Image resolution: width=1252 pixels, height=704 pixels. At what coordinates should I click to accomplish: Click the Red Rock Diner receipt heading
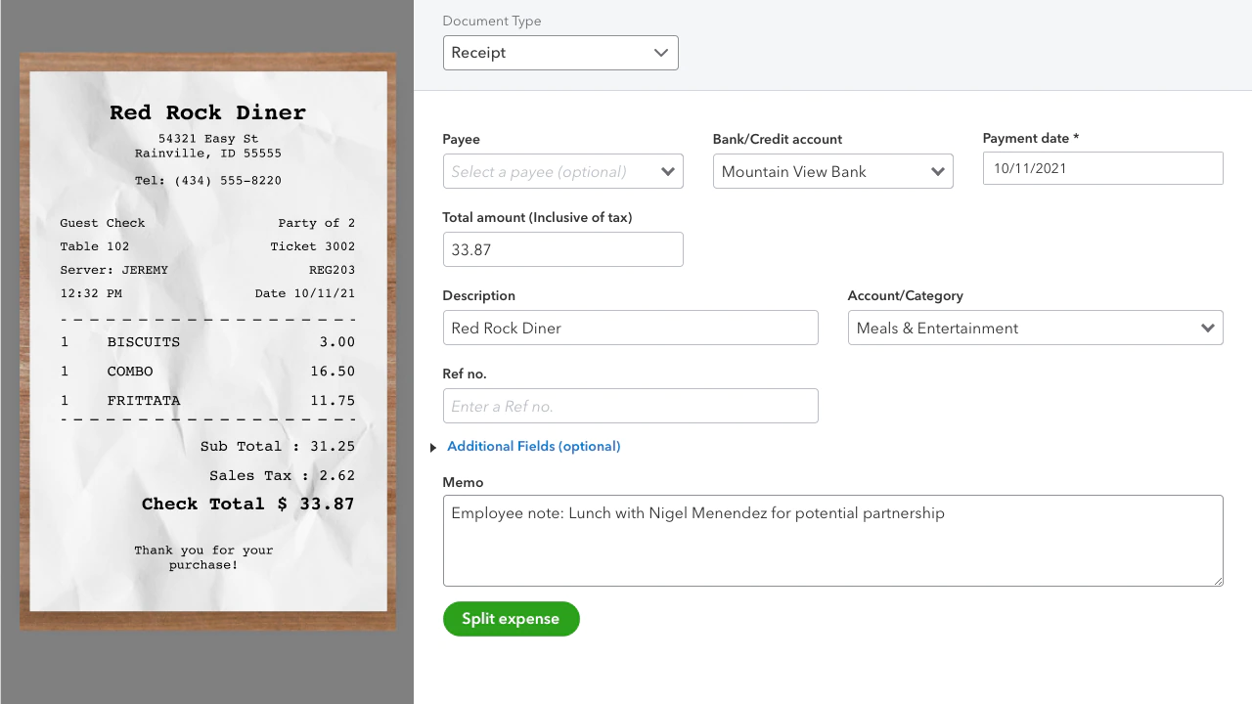coord(207,113)
